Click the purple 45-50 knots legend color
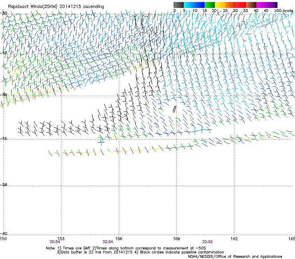 [272, 5]
